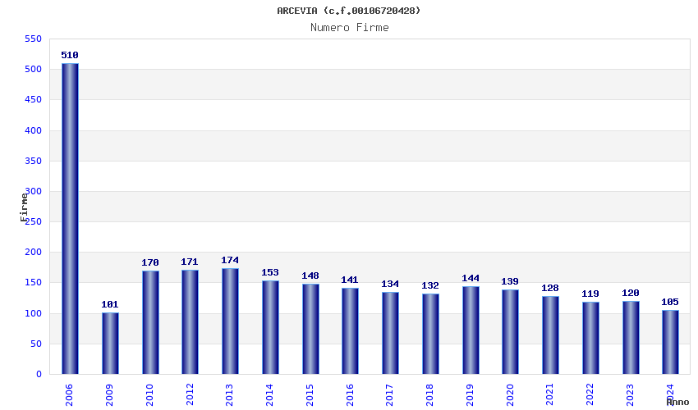Click the y-axis tick label 500

pos(34,70)
